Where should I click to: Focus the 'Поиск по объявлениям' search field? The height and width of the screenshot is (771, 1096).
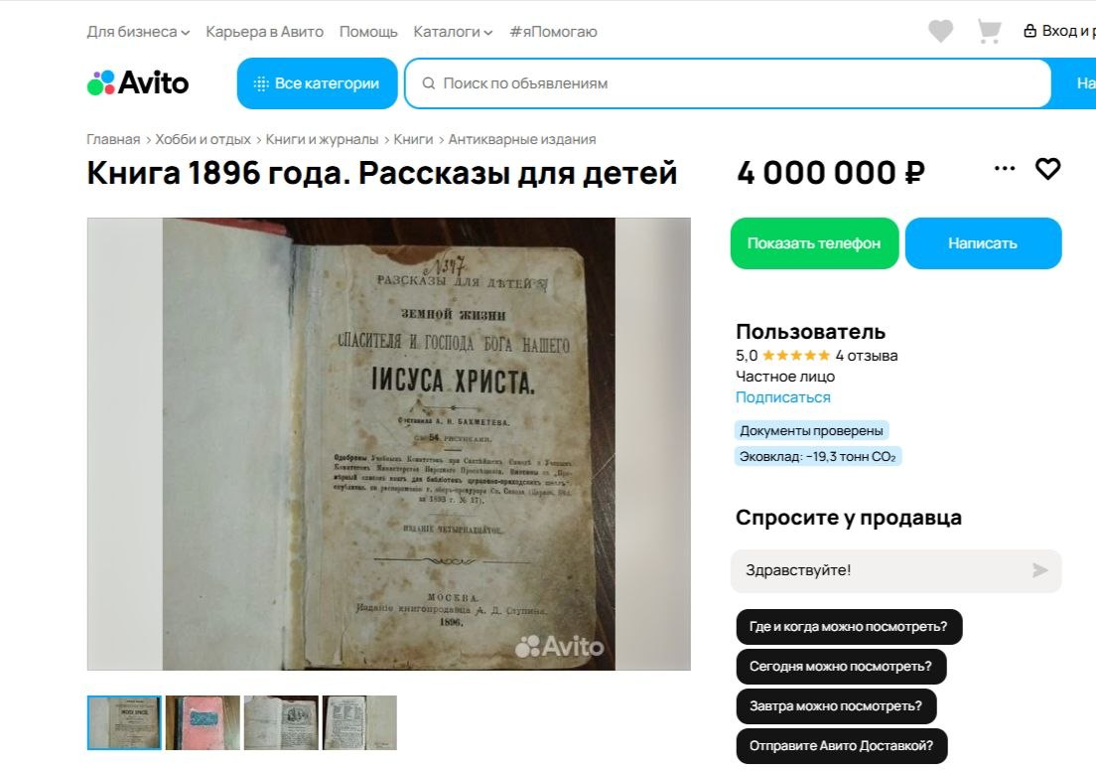click(x=728, y=83)
